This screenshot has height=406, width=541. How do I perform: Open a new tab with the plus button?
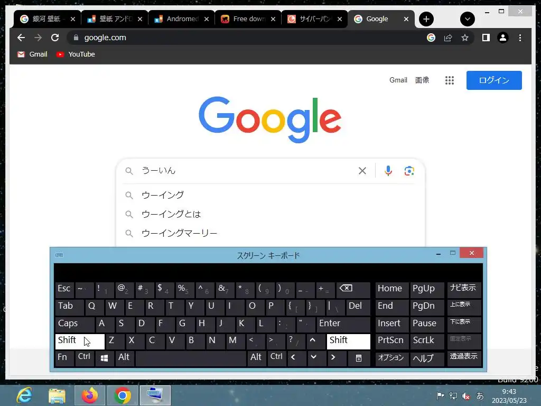426,19
